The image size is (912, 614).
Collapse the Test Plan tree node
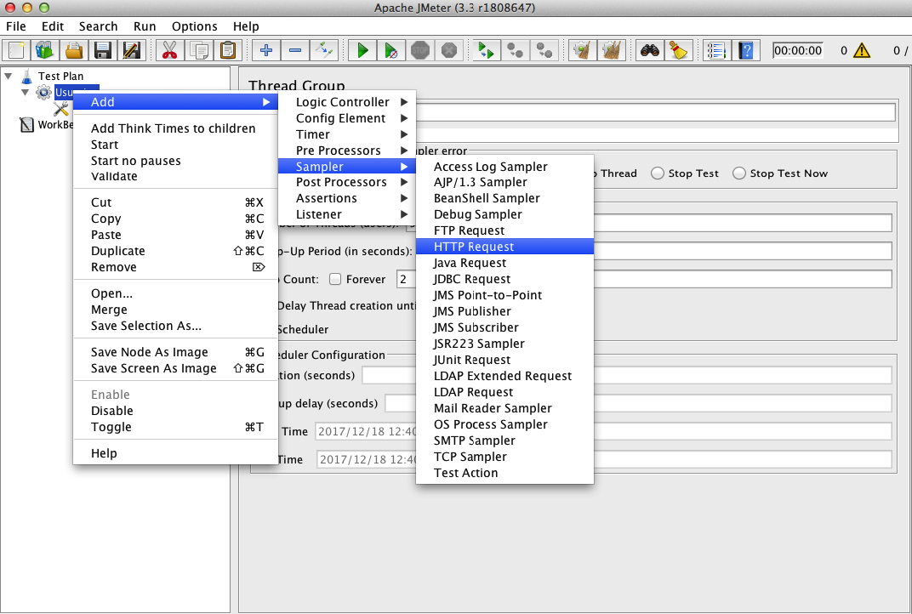click(9, 77)
